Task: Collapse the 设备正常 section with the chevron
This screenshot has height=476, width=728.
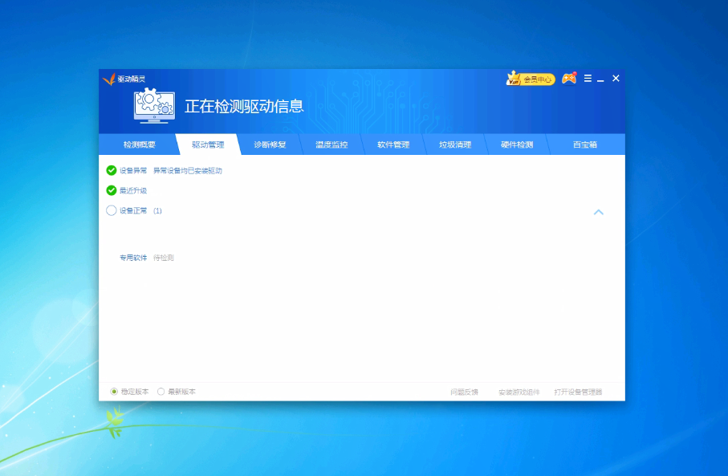Action: click(599, 212)
